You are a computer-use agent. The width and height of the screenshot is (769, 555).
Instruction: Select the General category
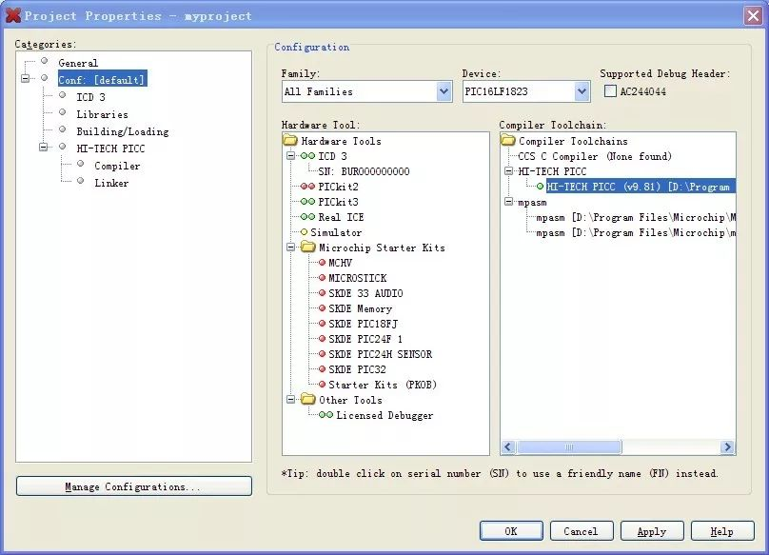pos(78,63)
